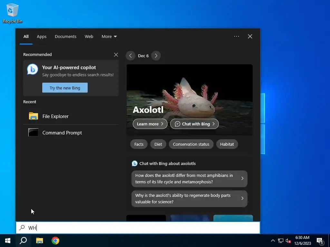
Task: Launch Google Chrome from the taskbar
Action: coord(55,241)
